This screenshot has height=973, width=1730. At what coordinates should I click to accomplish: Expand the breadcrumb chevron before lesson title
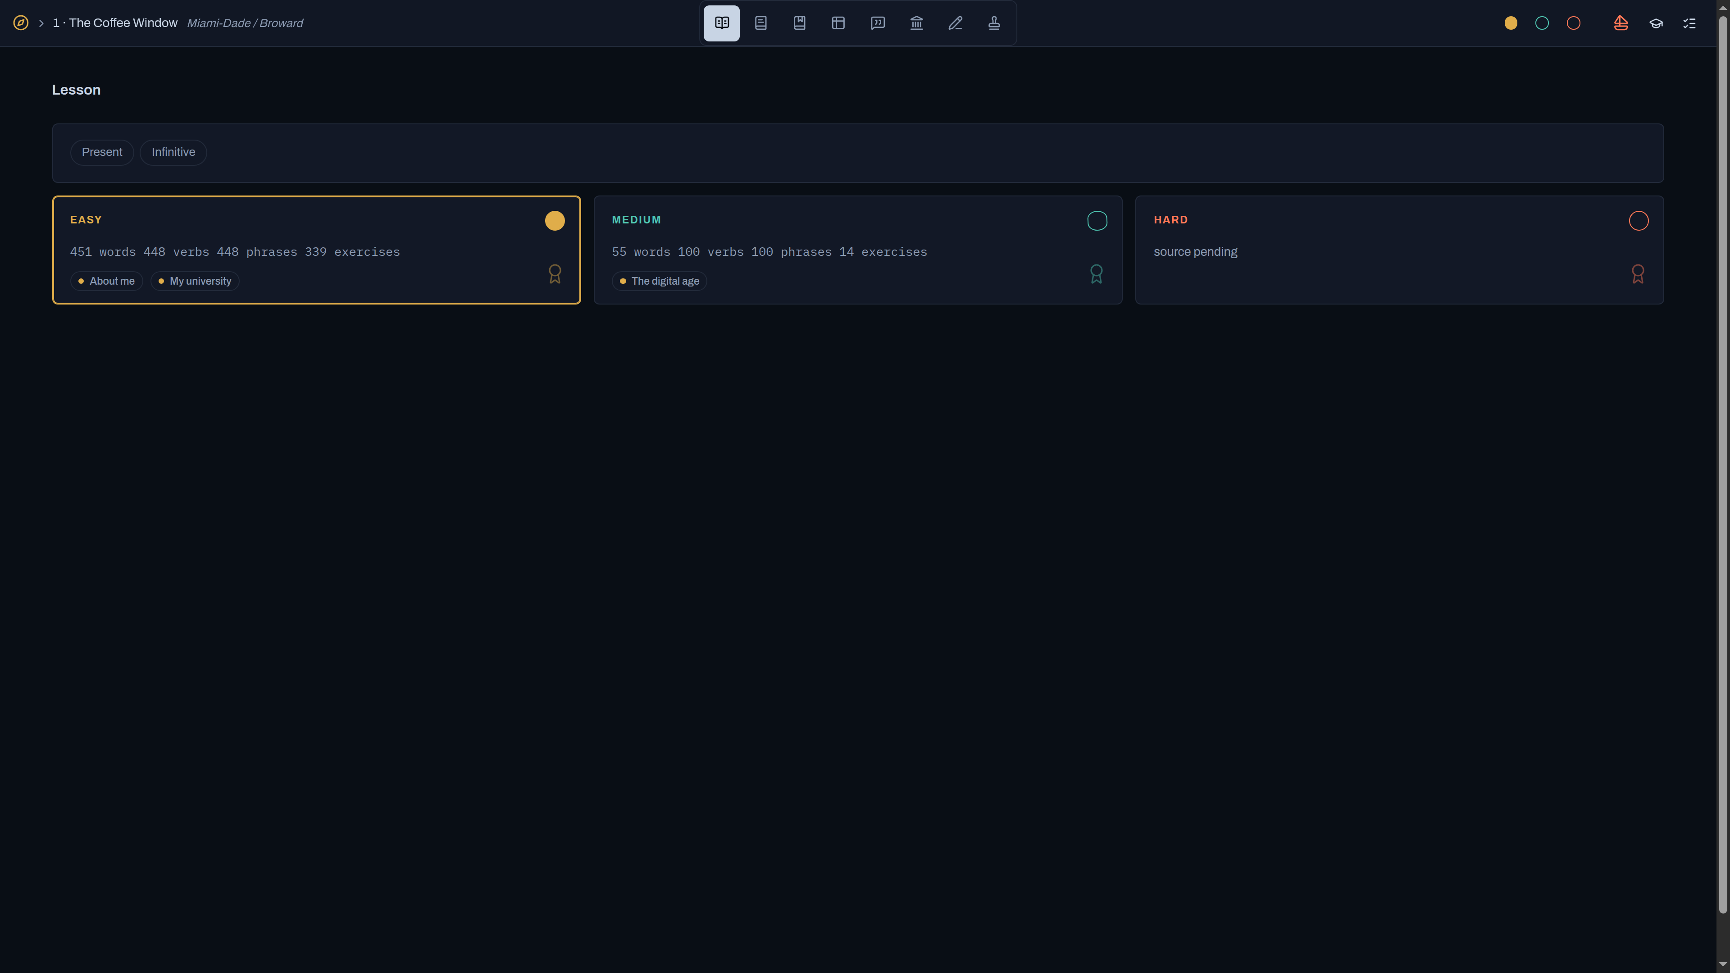41,23
